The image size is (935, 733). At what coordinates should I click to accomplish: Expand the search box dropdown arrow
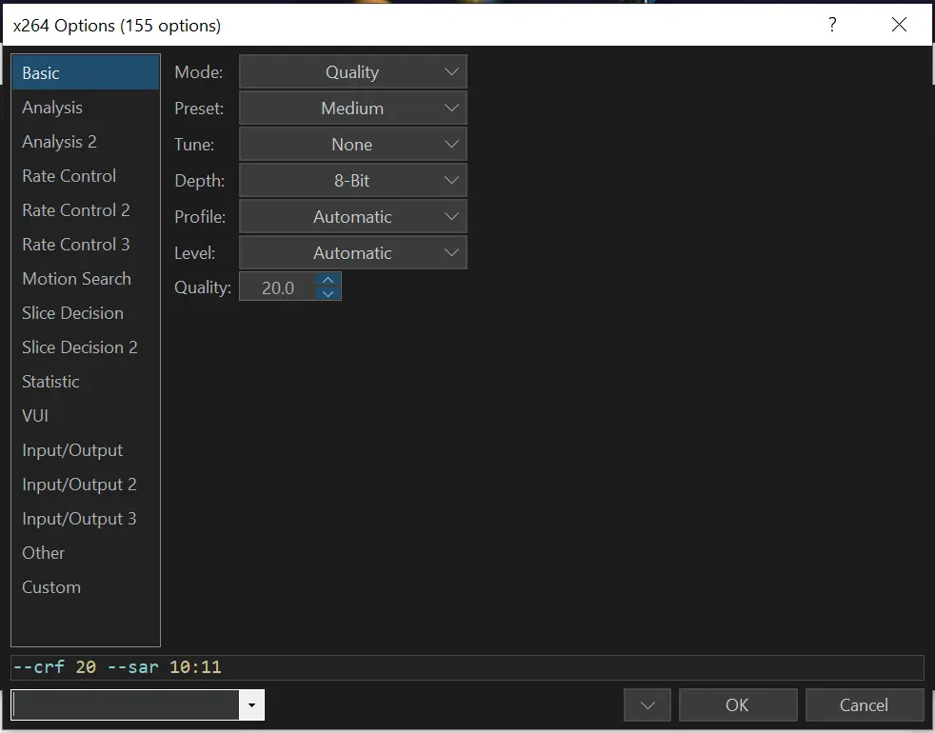coord(251,705)
